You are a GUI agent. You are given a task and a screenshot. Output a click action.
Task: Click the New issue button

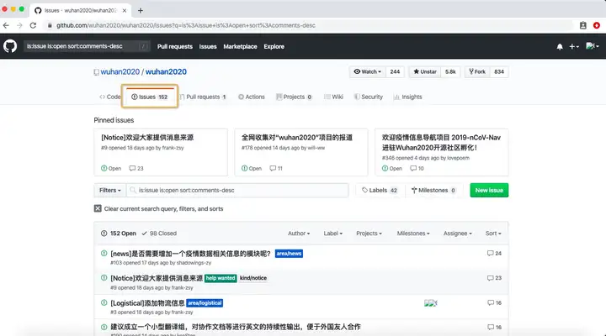click(x=489, y=190)
